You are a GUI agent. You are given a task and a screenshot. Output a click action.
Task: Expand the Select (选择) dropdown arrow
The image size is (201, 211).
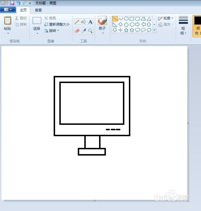pyautogui.click(x=37, y=33)
